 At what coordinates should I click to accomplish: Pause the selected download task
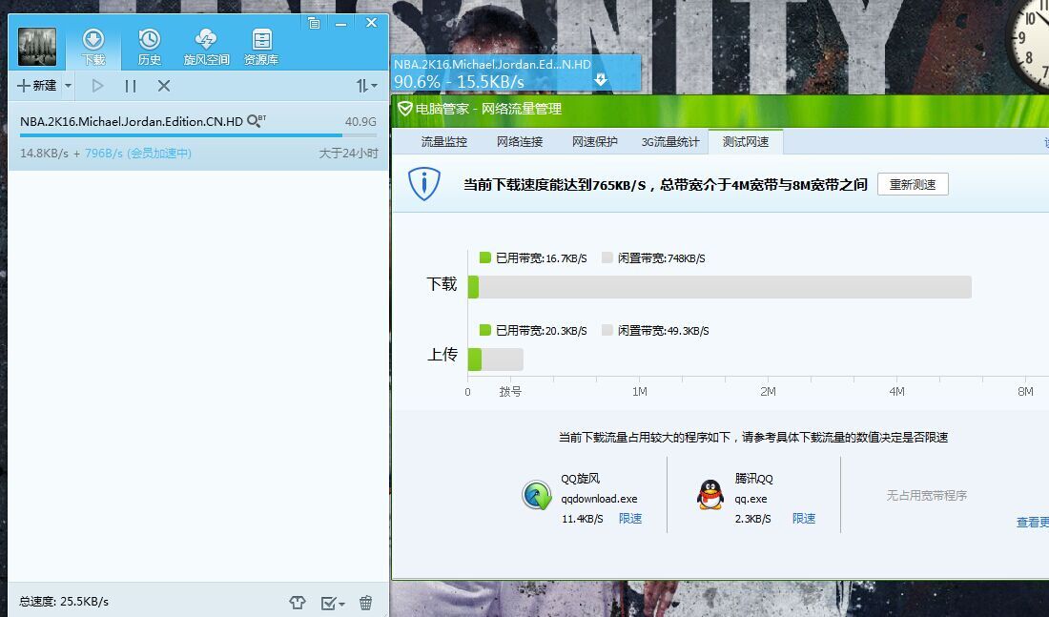tap(131, 86)
